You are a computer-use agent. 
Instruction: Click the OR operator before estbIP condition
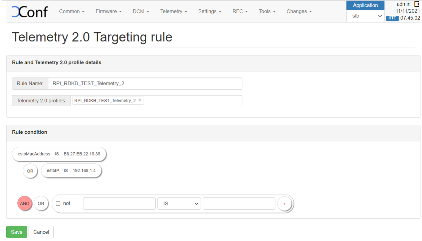point(30,171)
